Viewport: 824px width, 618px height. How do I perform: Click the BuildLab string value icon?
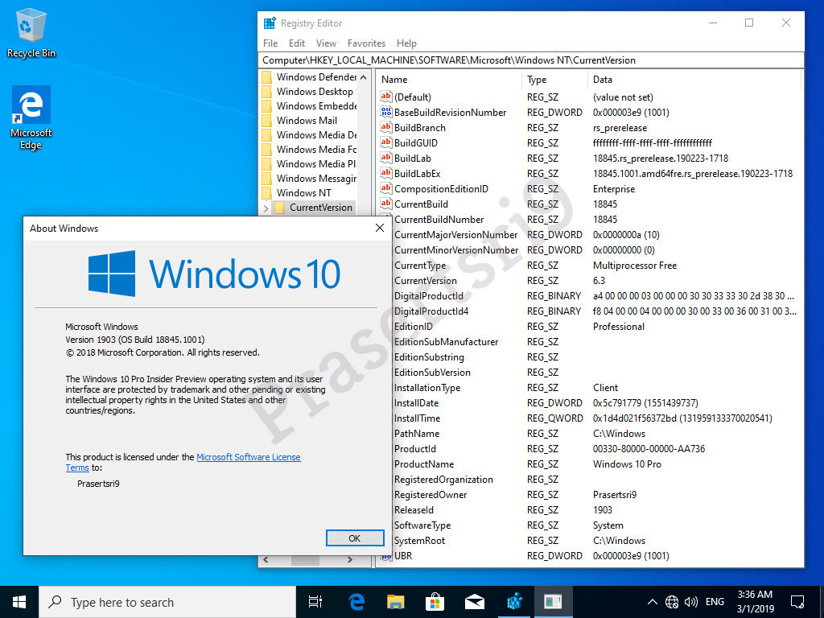[386, 158]
